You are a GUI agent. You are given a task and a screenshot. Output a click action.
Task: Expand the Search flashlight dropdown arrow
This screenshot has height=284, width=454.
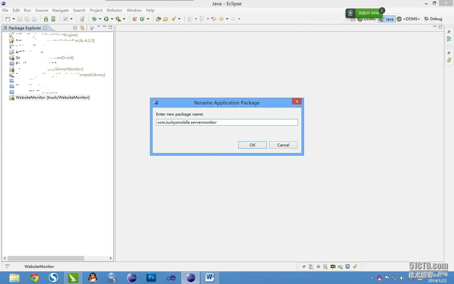coord(179,19)
